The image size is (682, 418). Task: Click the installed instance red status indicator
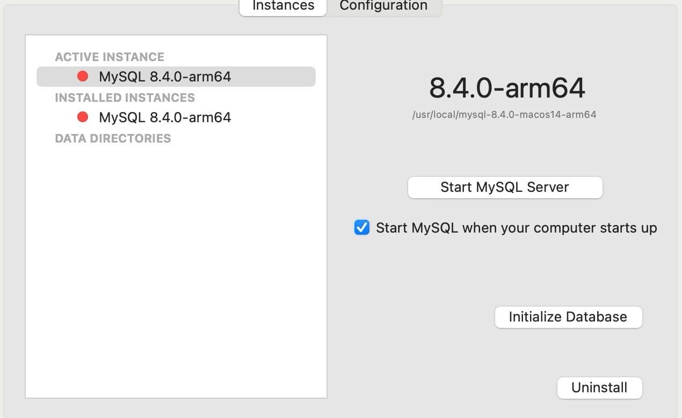83,117
